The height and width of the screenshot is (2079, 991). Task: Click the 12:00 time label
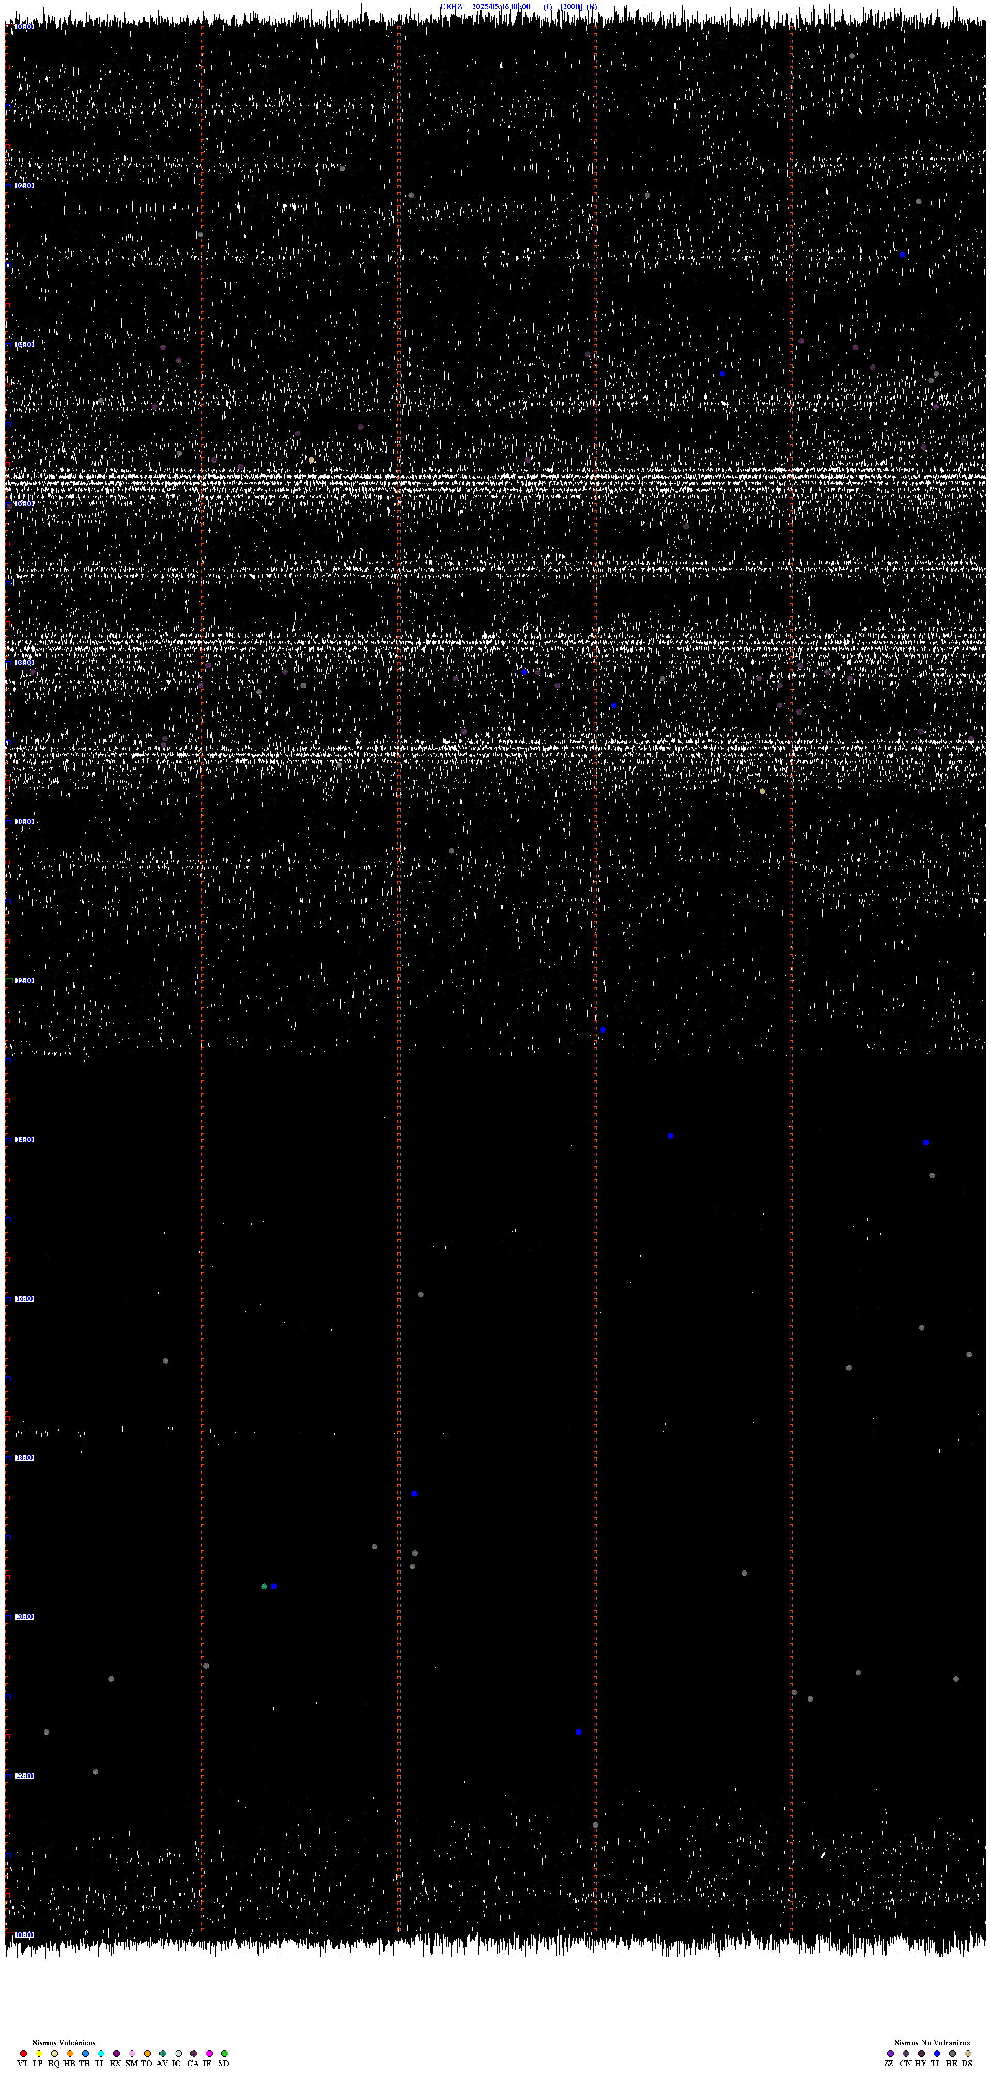(24, 980)
